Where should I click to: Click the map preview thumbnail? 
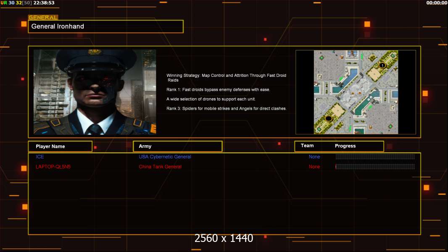pos(356,92)
